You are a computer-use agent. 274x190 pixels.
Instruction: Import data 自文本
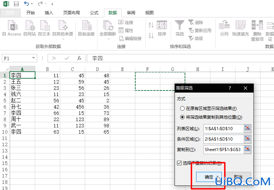[x=44, y=28]
